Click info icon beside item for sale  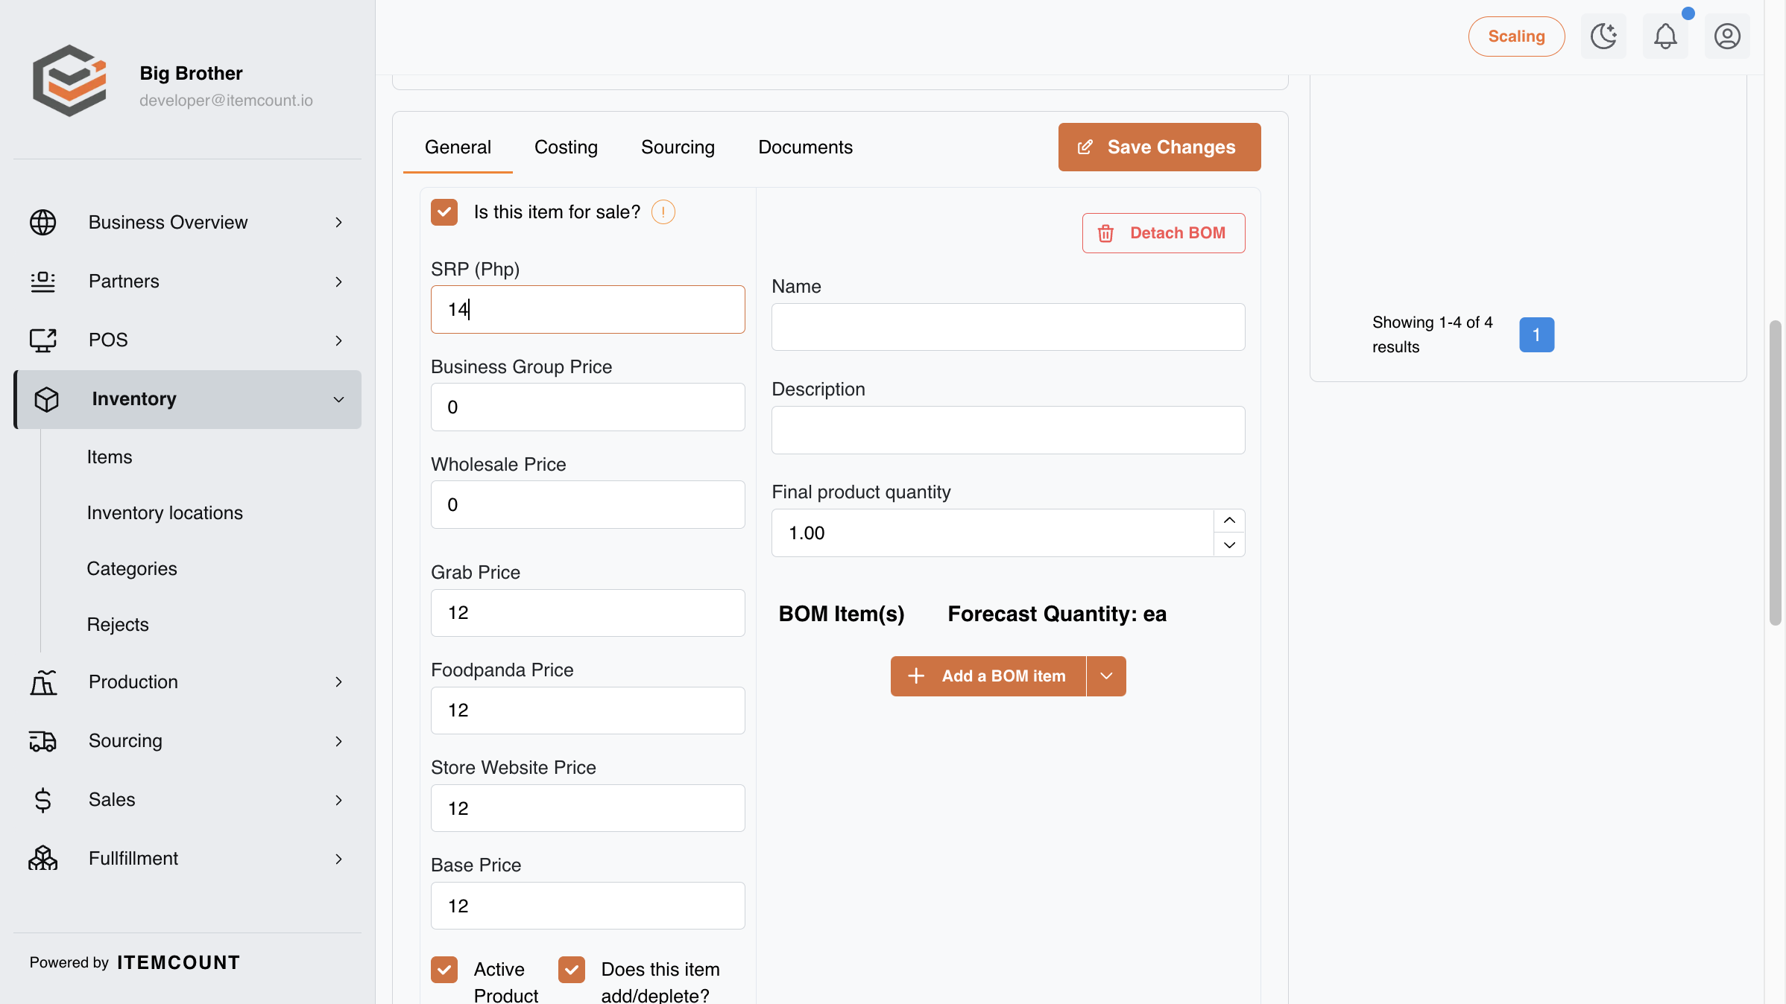tap(663, 212)
